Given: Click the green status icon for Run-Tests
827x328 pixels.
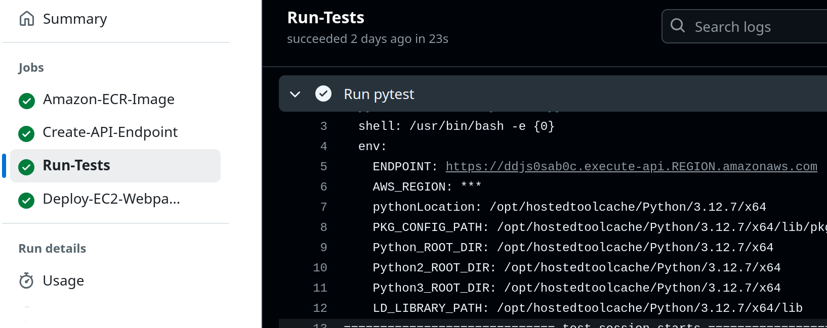Looking at the screenshot, I should point(26,167).
